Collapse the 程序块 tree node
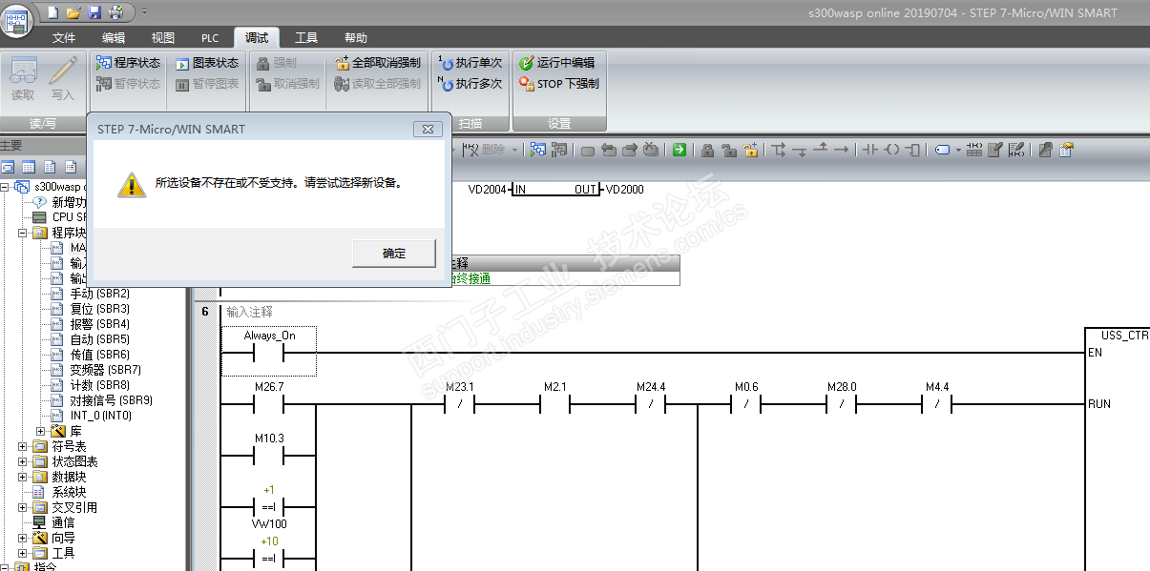The height and width of the screenshot is (571, 1150). point(23,233)
